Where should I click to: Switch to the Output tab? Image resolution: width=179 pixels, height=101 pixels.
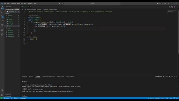coord(31,77)
